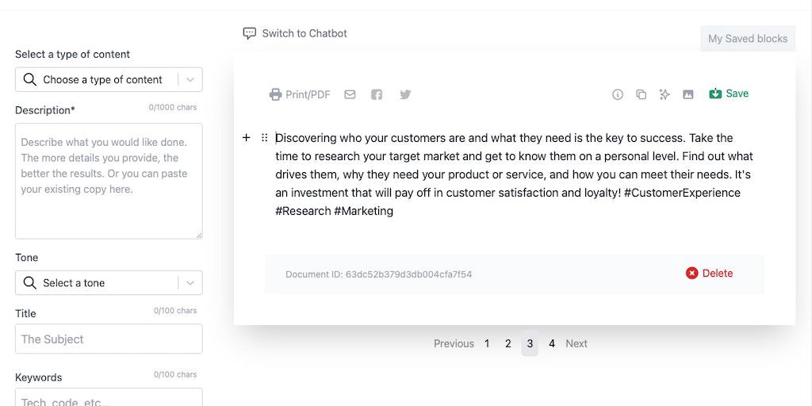Click the Title input field
The image size is (812, 406).
(109, 339)
